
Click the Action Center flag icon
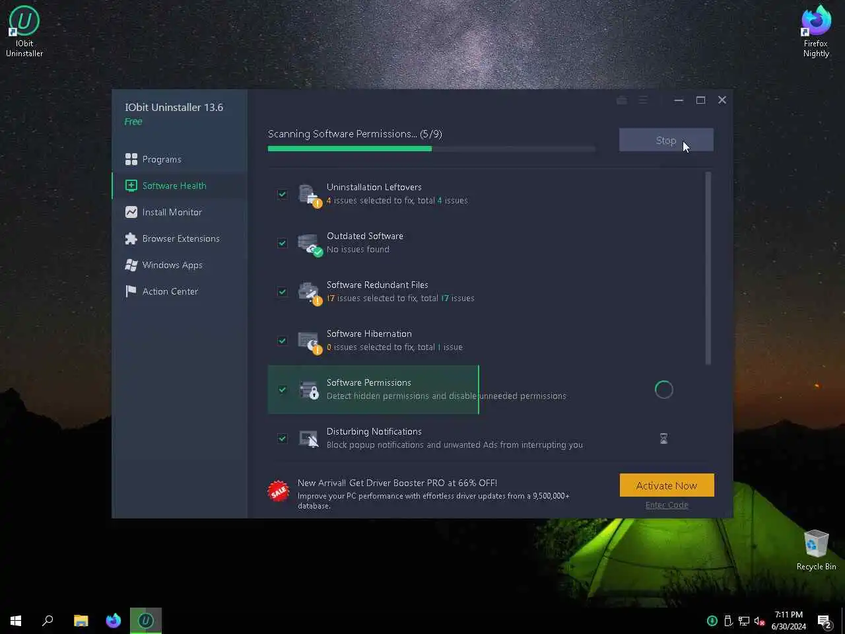pos(131,291)
